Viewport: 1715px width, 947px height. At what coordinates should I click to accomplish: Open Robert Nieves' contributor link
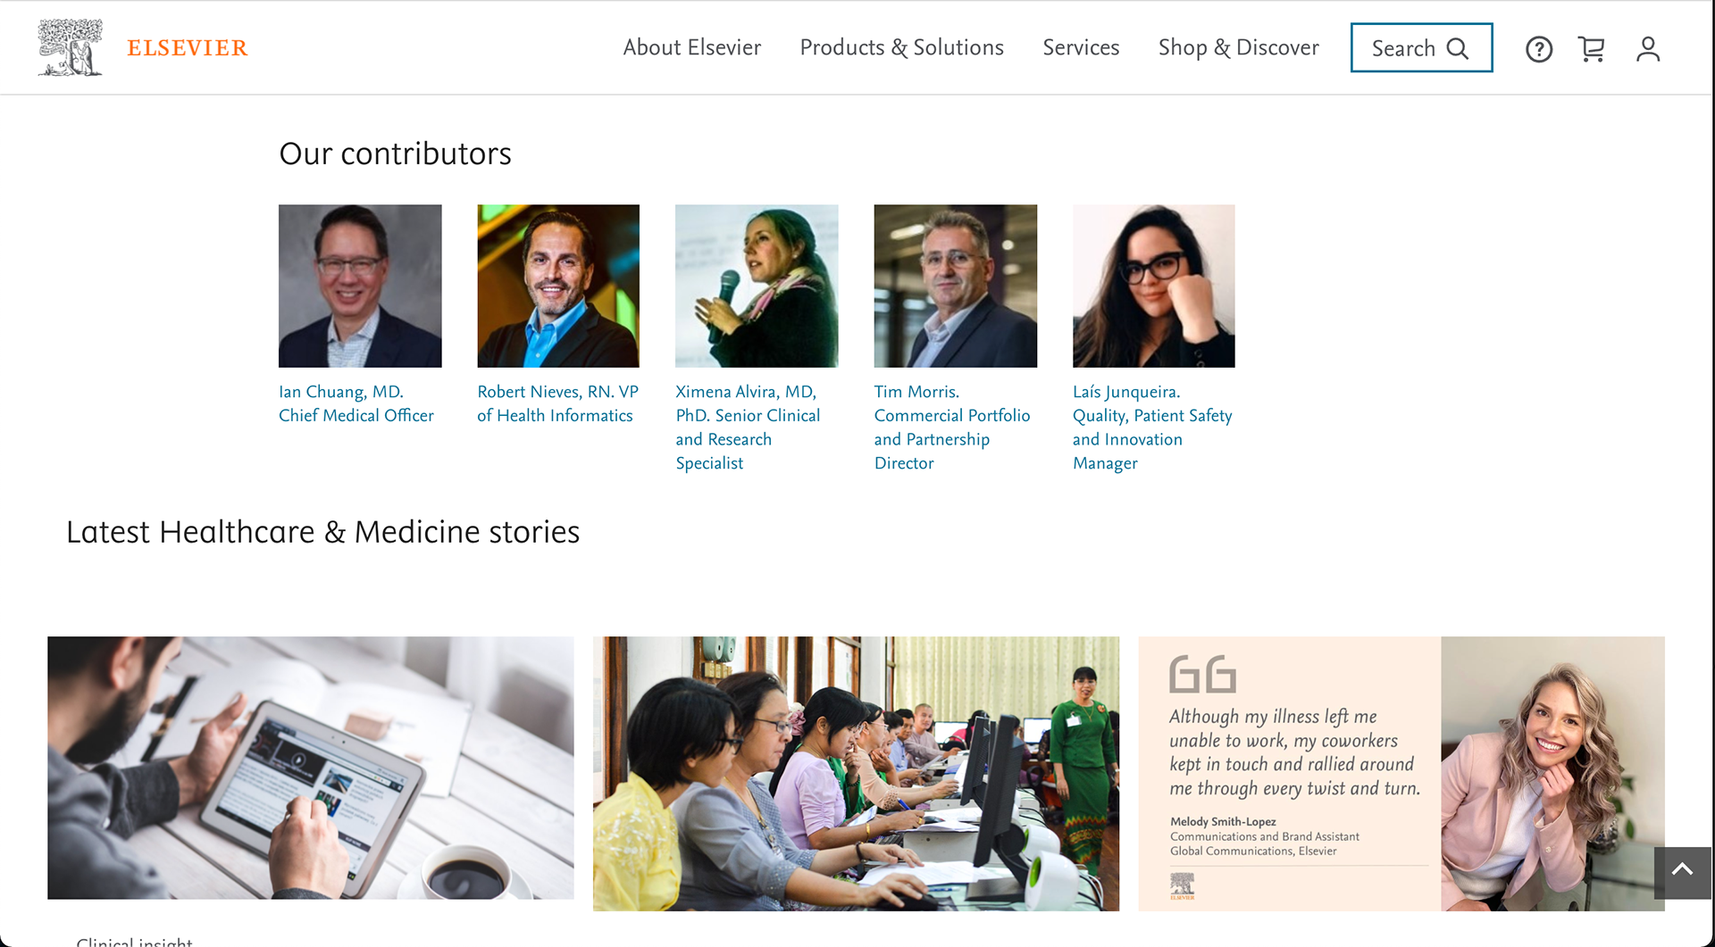pyautogui.click(x=557, y=403)
